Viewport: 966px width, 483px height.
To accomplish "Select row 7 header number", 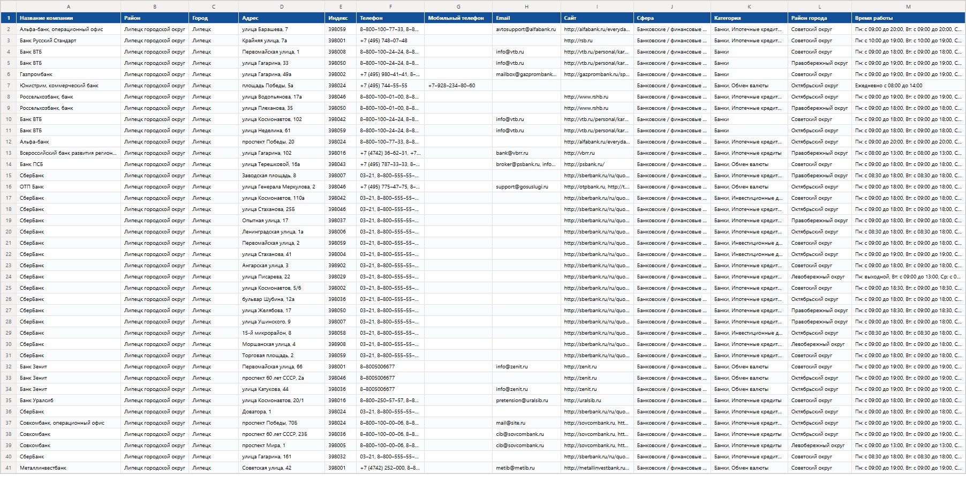I will [8, 86].
